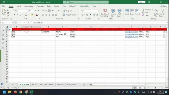
Task: Click the Increase Indent icon
Action: (x=56, y=15)
